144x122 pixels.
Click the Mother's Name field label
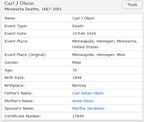[x=19, y=101]
